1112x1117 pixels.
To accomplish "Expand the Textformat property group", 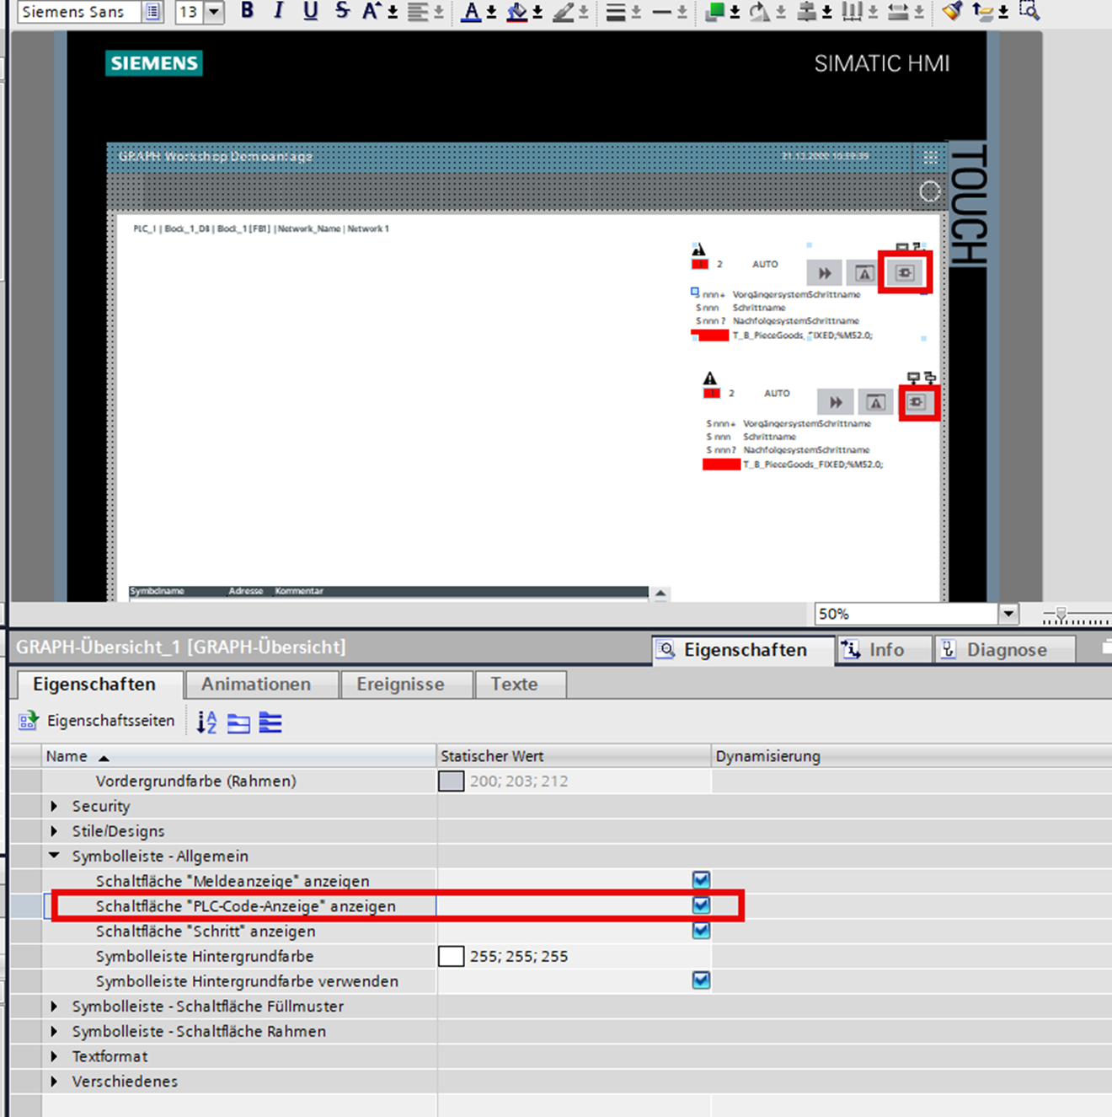I will coord(55,1056).
